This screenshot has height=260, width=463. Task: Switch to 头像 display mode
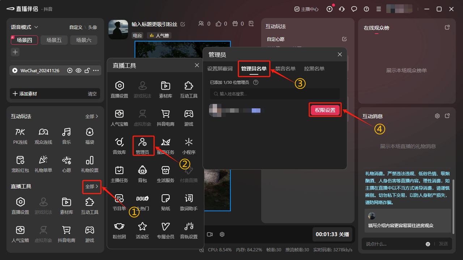[x=93, y=27]
